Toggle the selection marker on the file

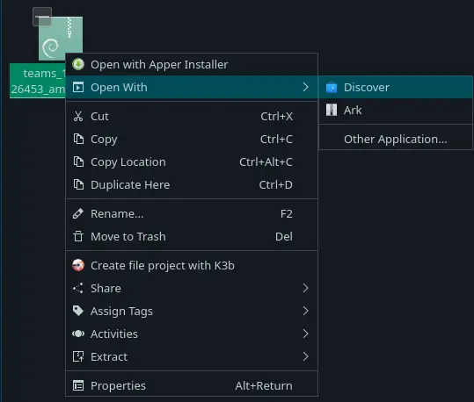42,17
